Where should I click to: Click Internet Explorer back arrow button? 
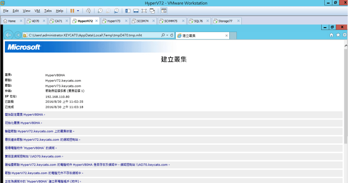[8, 35]
